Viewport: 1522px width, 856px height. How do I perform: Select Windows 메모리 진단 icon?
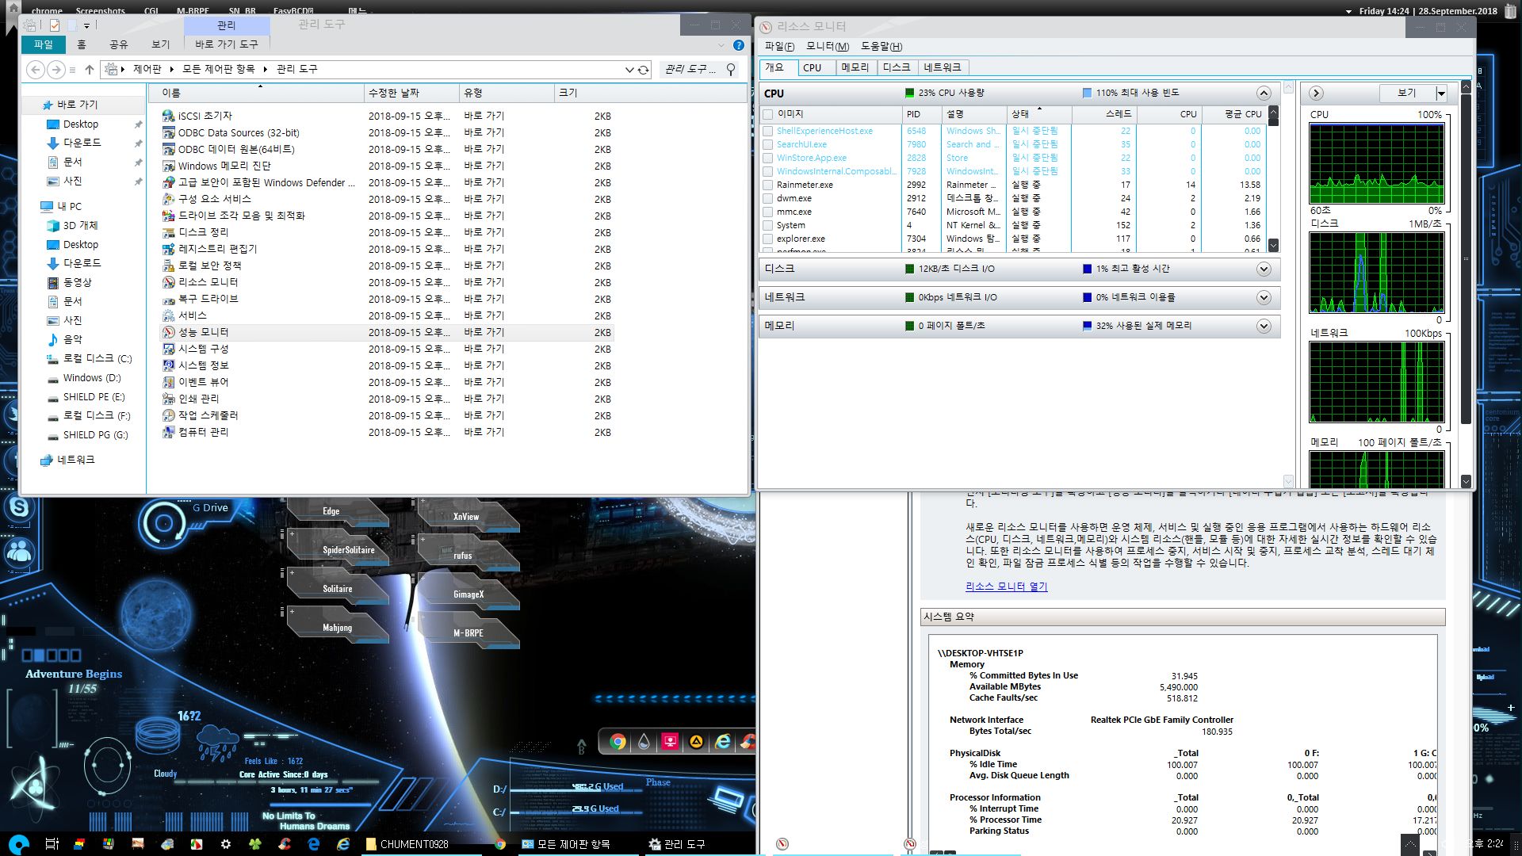click(x=168, y=166)
